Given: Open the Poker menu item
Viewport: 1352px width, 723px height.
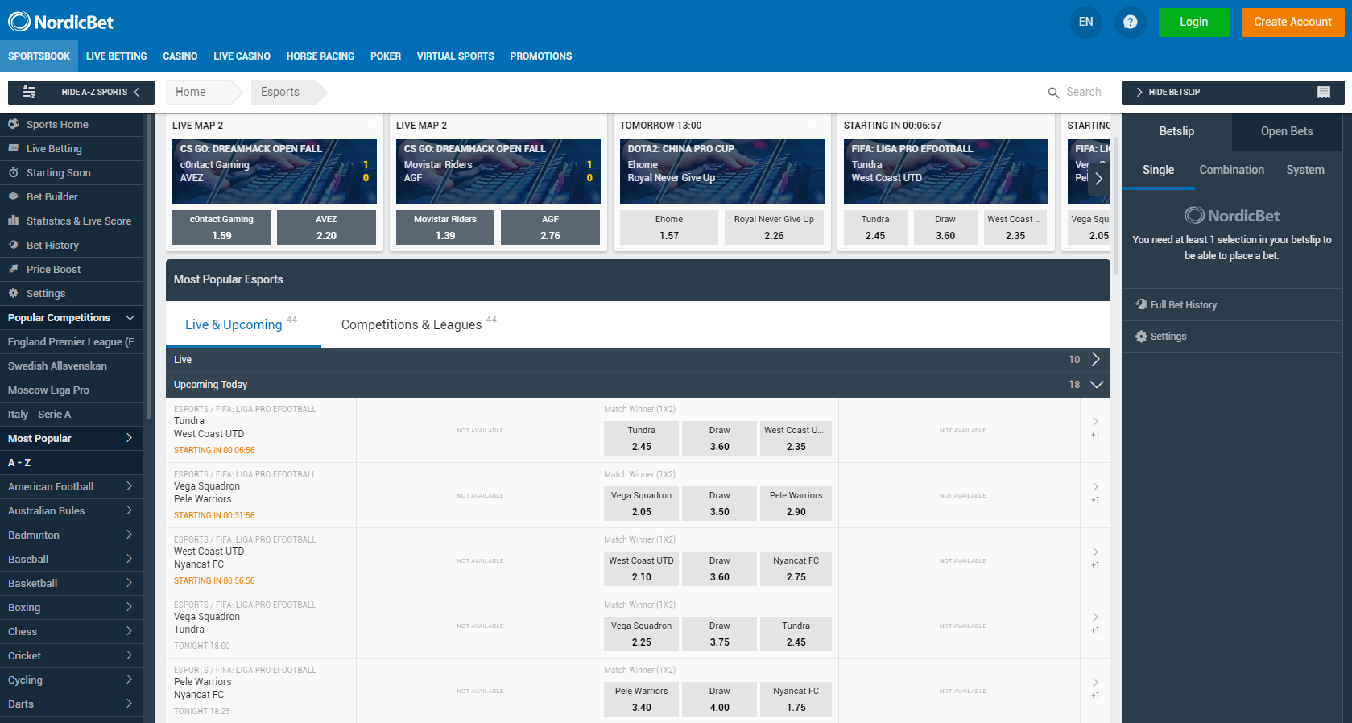Looking at the screenshot, I should 385,56.
